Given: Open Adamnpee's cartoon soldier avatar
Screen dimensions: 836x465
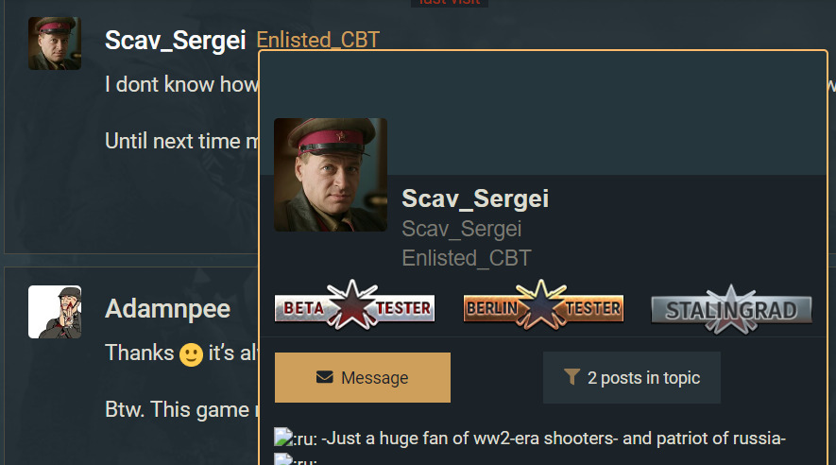Looking at the screenshot, I should 55,312.
